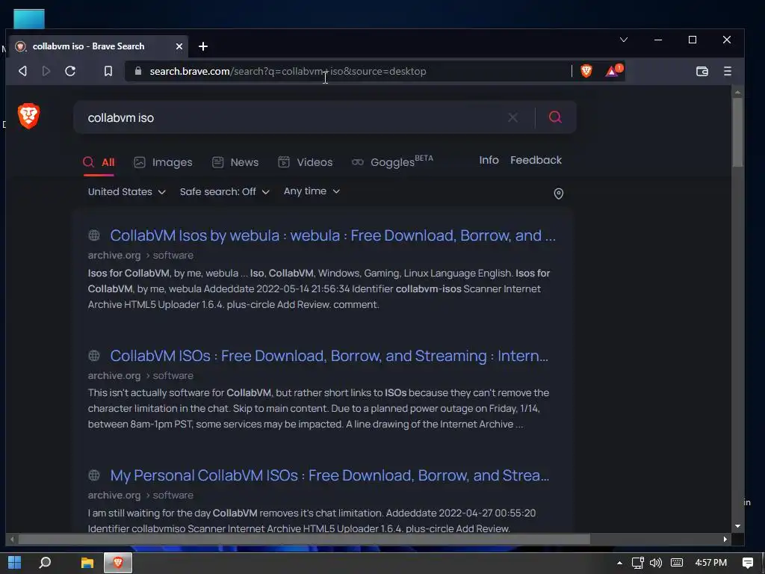Open File Explorer from taskbar
The height and width of the screenshot is (574, 765).
click(x=87, y=563)
